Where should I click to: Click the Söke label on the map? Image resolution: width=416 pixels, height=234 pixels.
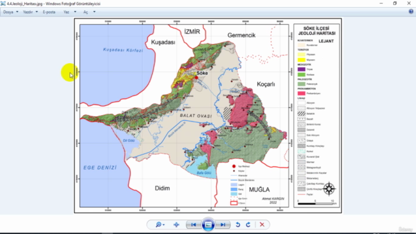click(202, 73)
